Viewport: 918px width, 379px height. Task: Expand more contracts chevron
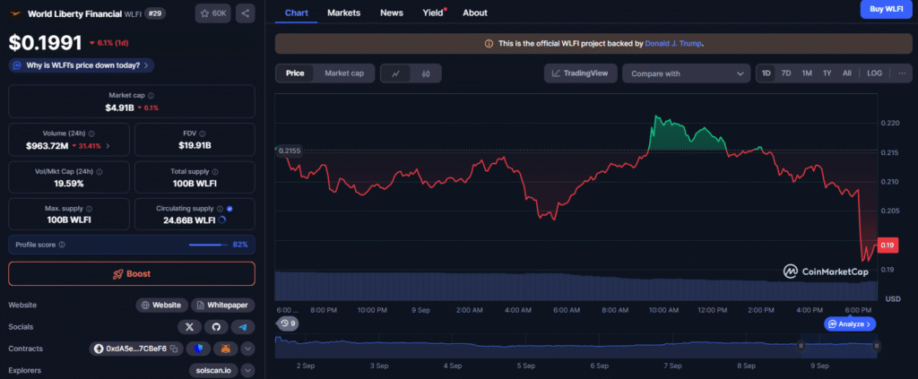coord(247,349)
